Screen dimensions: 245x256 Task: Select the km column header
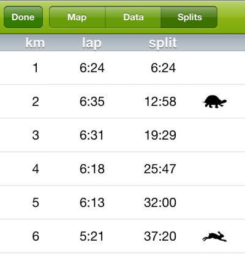[35, 43]
